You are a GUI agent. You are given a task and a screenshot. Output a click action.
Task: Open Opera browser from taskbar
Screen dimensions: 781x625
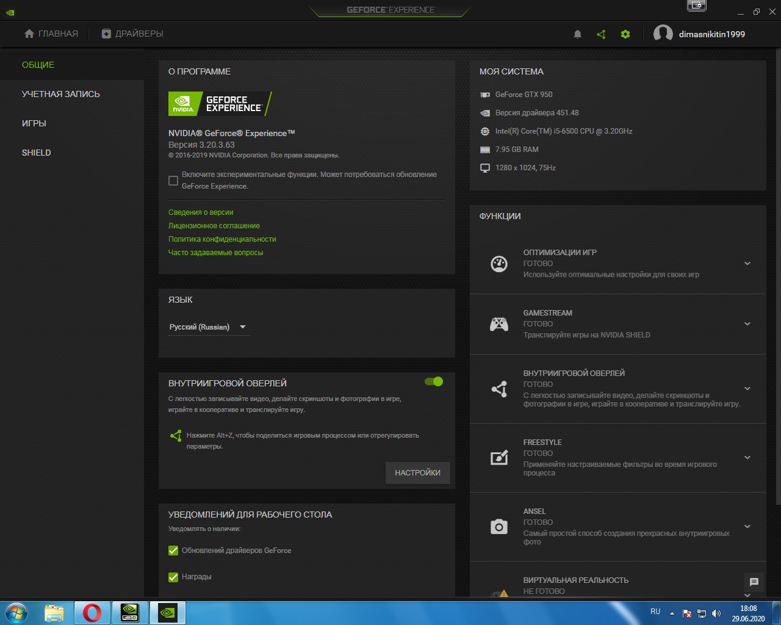(x=92, y=612)
